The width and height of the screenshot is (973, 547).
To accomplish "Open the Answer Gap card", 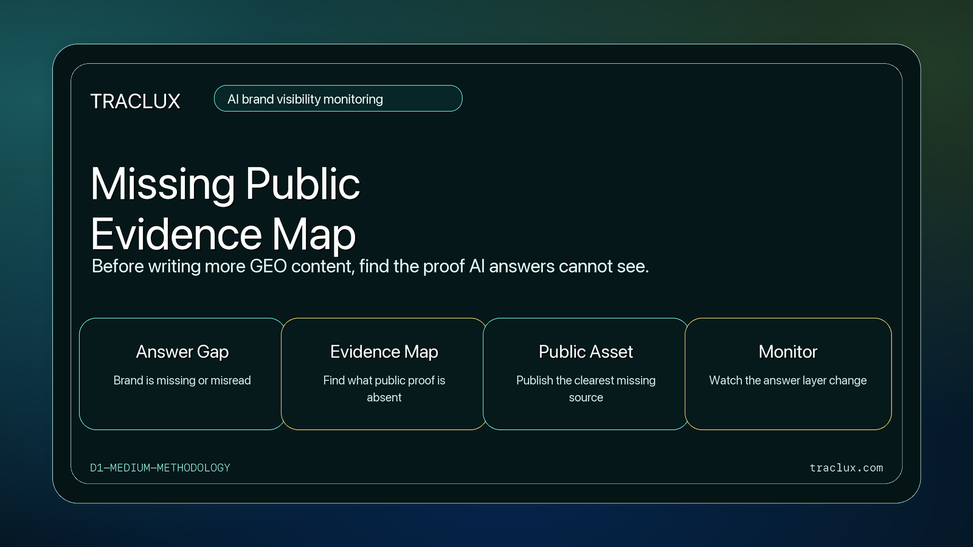I will click(182, 374).
